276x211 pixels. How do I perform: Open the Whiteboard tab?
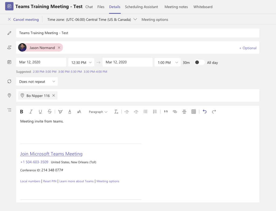tap(203, 7)
